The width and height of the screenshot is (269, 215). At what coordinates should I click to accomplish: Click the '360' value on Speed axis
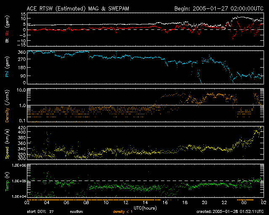click(x=22, y=143)
